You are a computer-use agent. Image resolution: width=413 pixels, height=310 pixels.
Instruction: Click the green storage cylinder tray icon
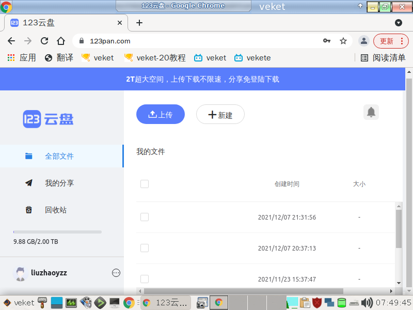click(x=342, y=303)
